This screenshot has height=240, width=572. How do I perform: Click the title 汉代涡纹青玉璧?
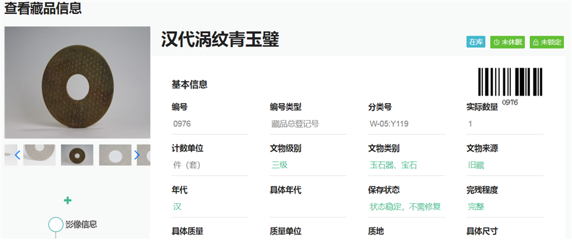(220, 40)
